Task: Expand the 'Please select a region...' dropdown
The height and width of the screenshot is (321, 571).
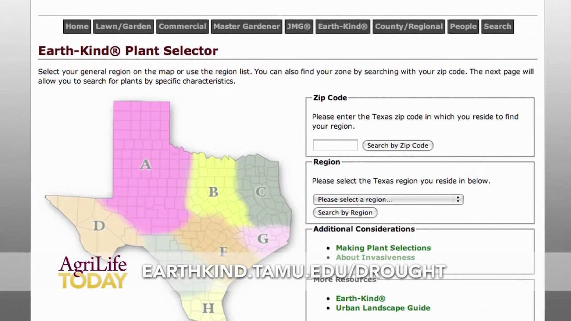Action: [388, 199]
